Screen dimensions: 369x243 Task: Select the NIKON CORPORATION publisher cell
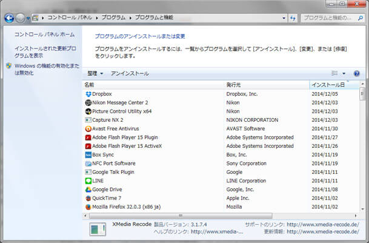click(252, 120)
